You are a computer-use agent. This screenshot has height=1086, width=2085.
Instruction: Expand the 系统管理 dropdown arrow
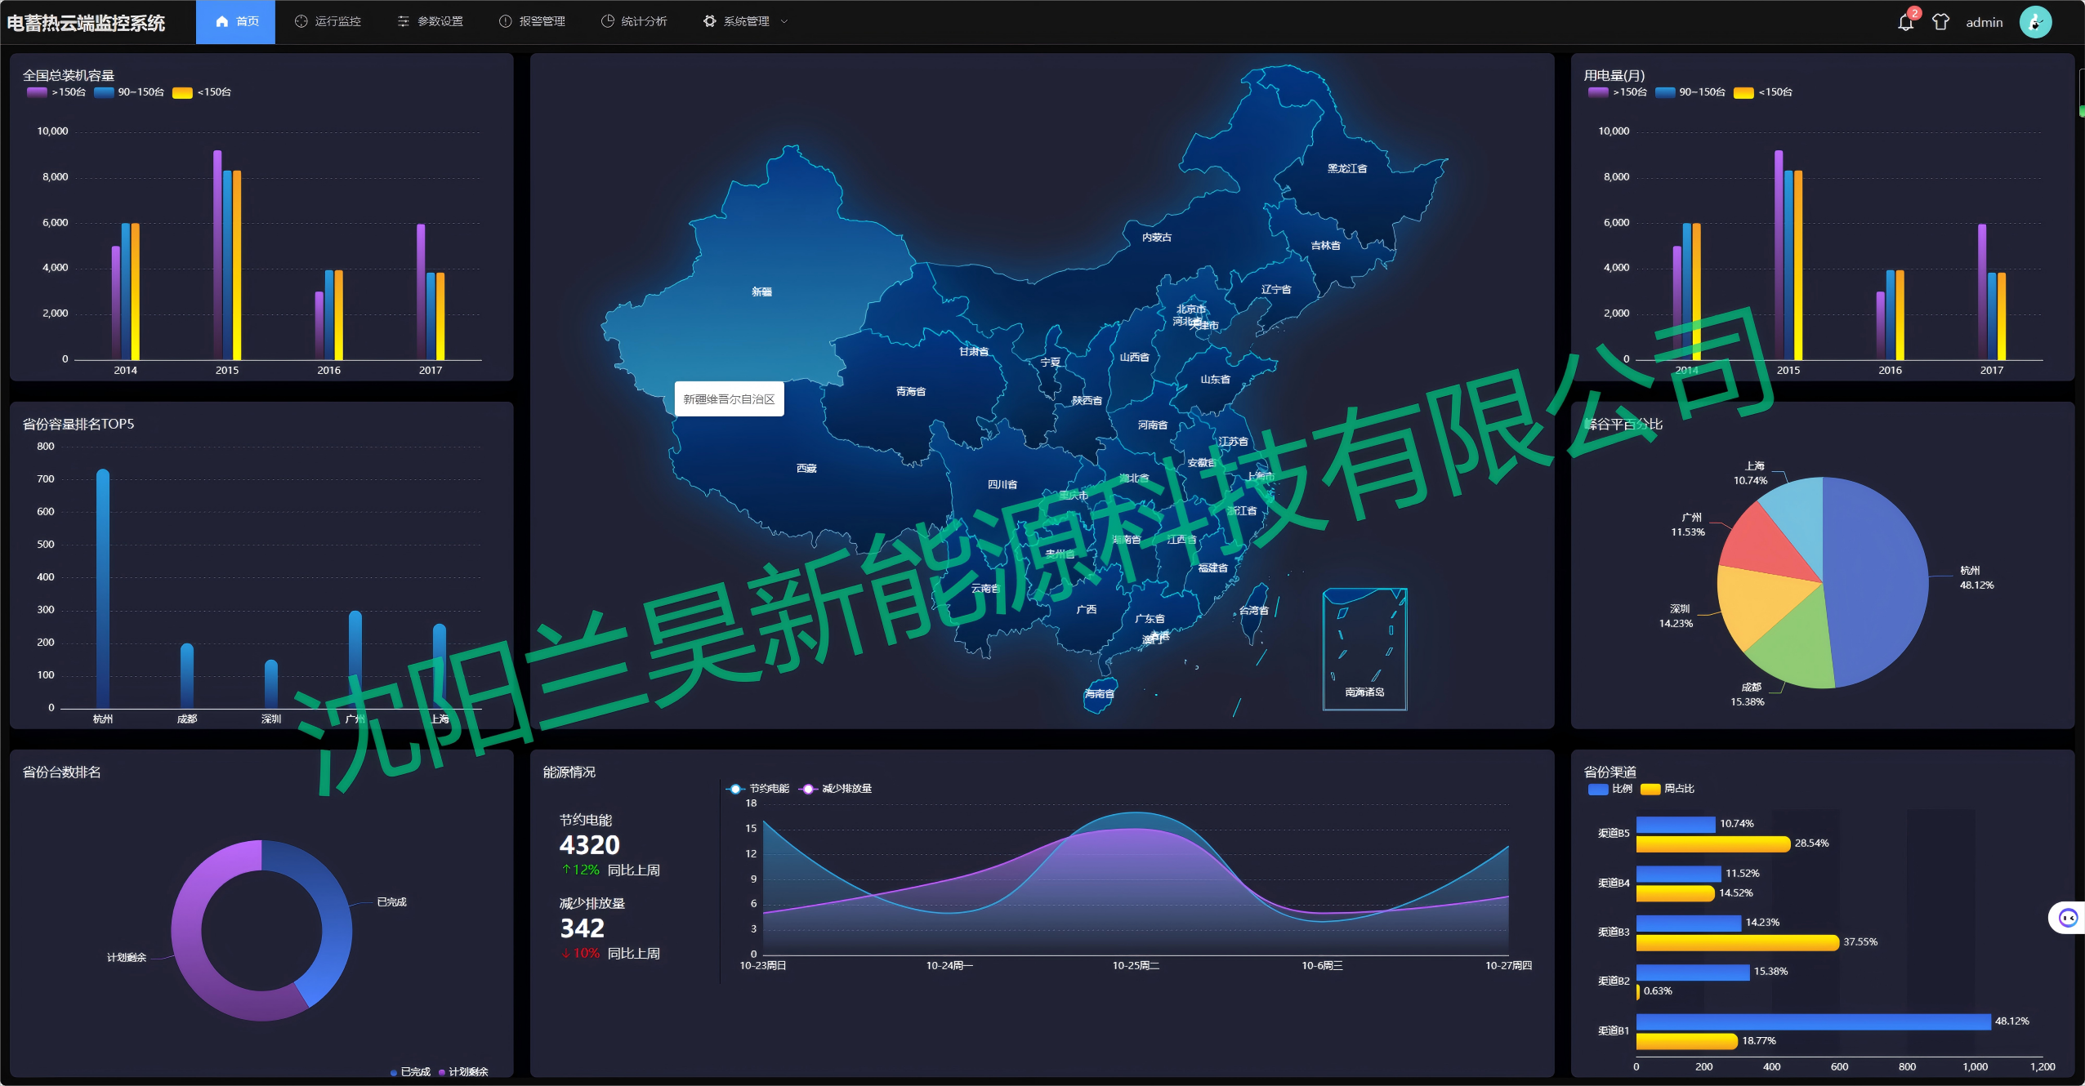[x=784, y=21]
